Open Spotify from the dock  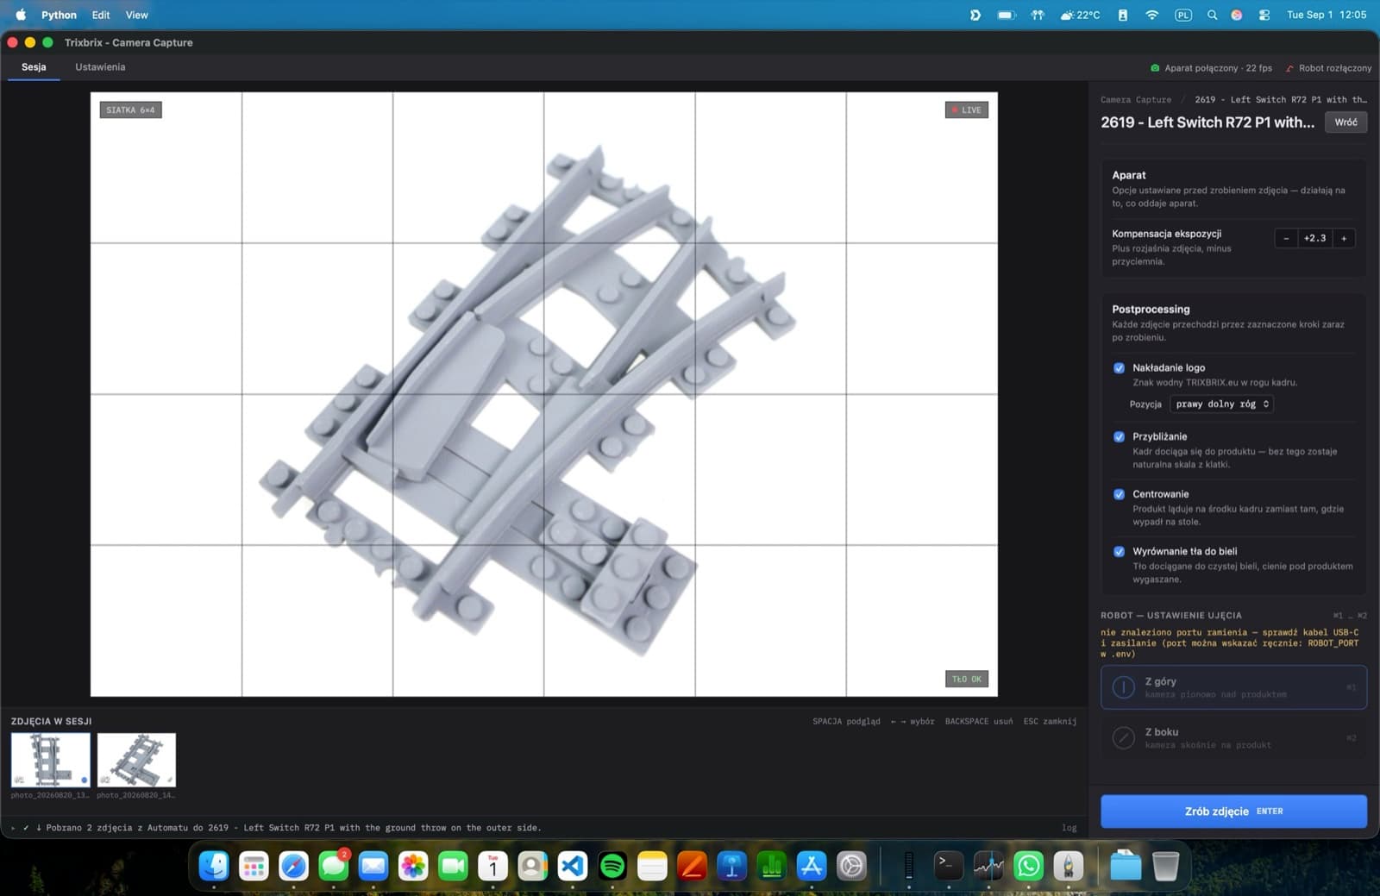point(612,865)
